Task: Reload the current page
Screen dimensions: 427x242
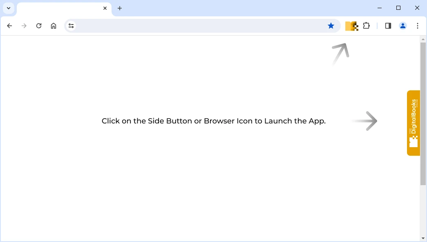Action: [39, 25]
